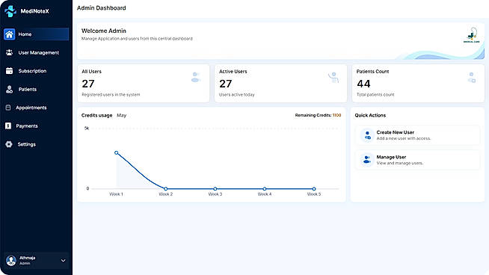
Task: Select the Week 1 data point
Action: [x=117, y=152]
